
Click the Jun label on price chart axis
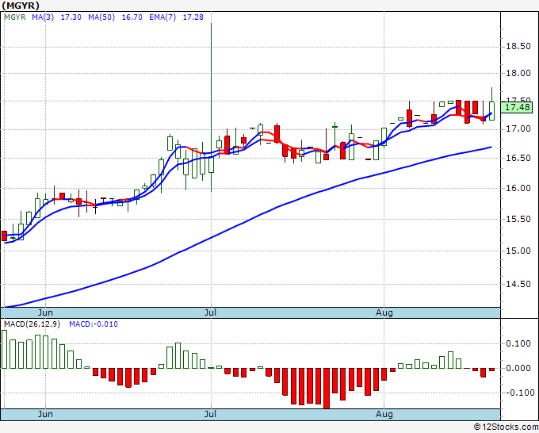pos(45,312)
